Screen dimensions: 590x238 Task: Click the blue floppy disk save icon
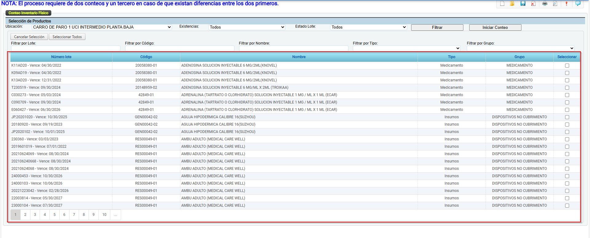523,4
